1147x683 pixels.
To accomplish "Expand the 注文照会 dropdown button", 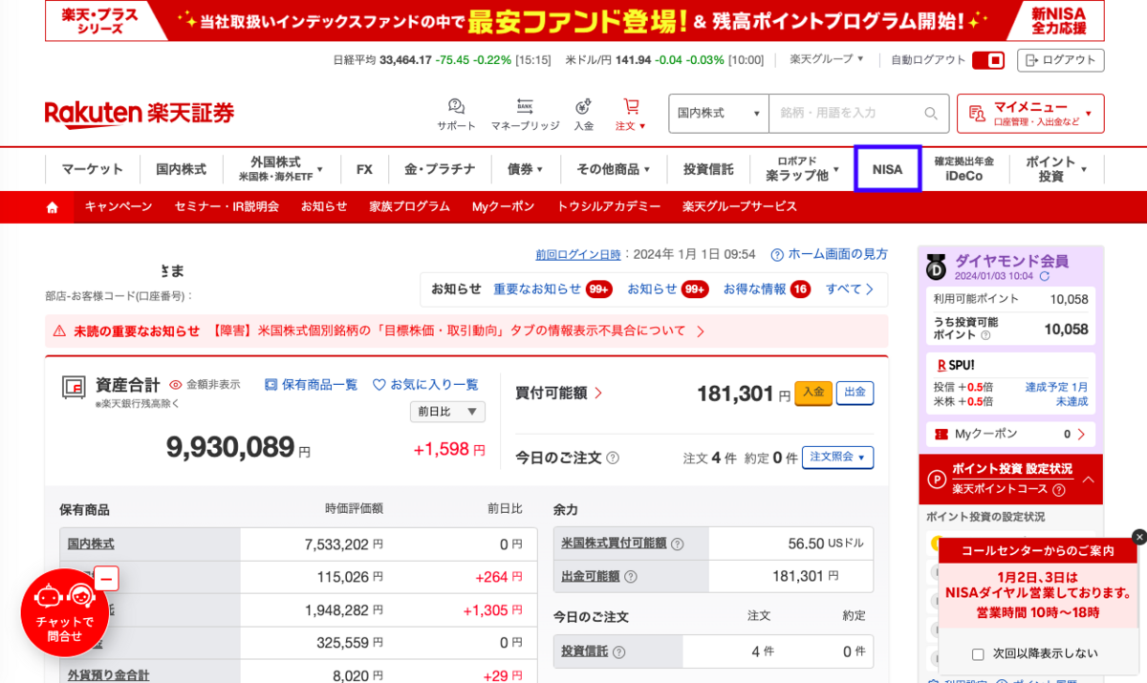I will click(837, 458).
